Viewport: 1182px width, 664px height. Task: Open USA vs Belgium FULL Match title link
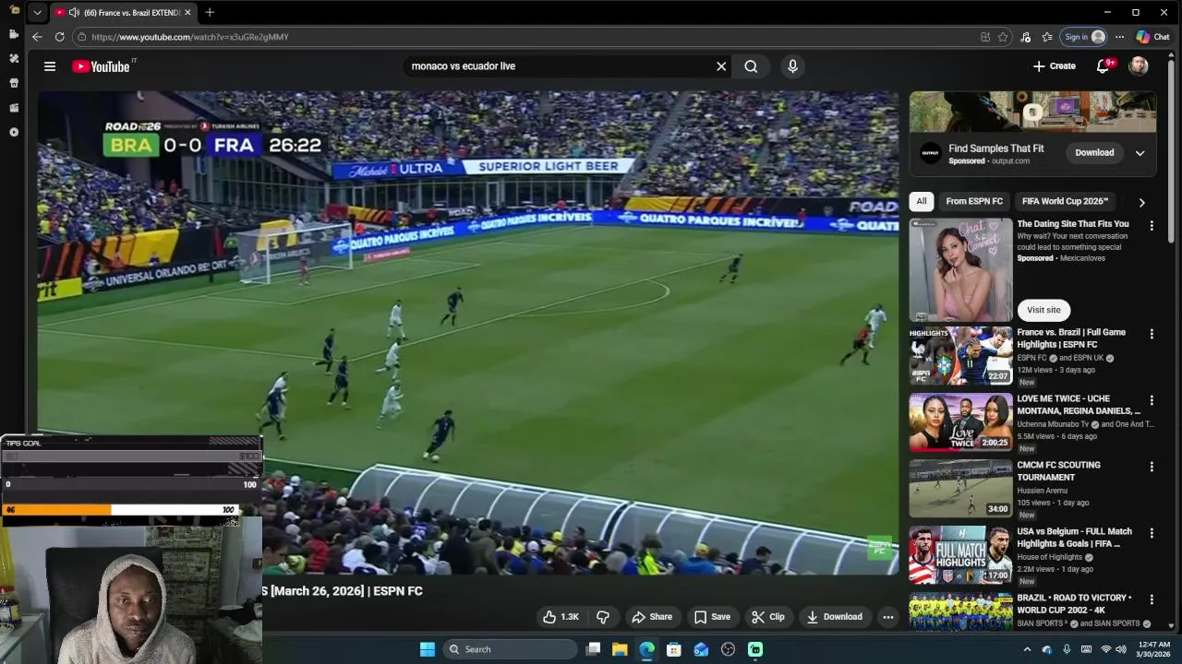tap(1074, 538)
